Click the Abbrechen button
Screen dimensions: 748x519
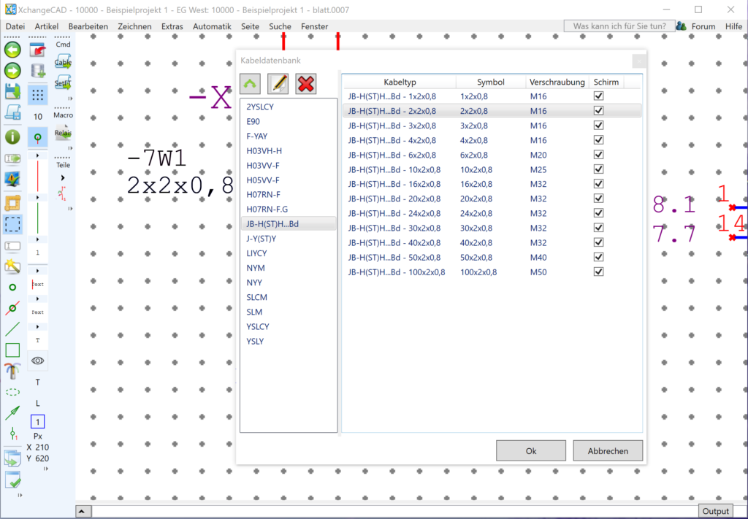tap(608, 451)
